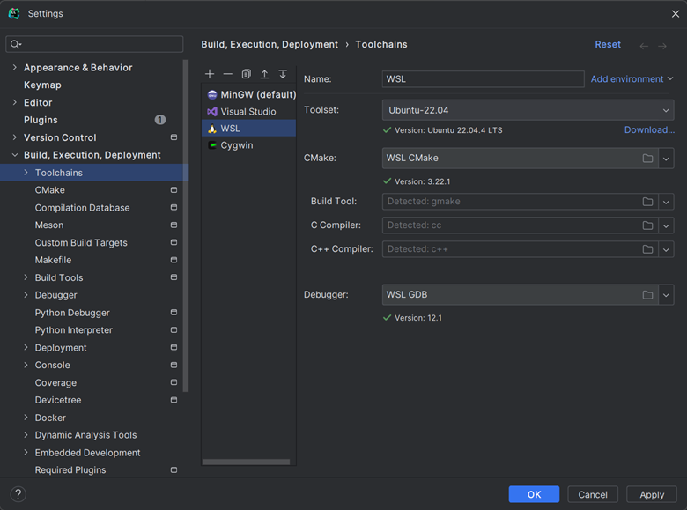Collapse Build, Execution, Deployment section

point(15,155)
